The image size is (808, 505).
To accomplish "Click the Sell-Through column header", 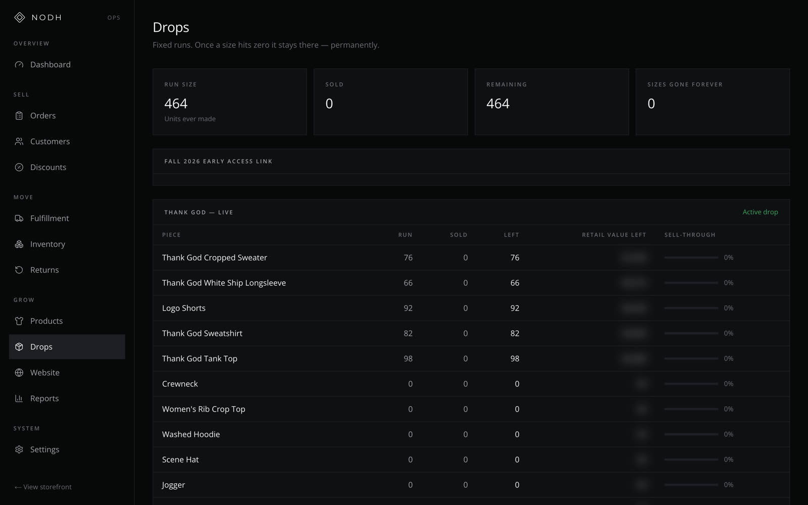I will tap(690, 235).
